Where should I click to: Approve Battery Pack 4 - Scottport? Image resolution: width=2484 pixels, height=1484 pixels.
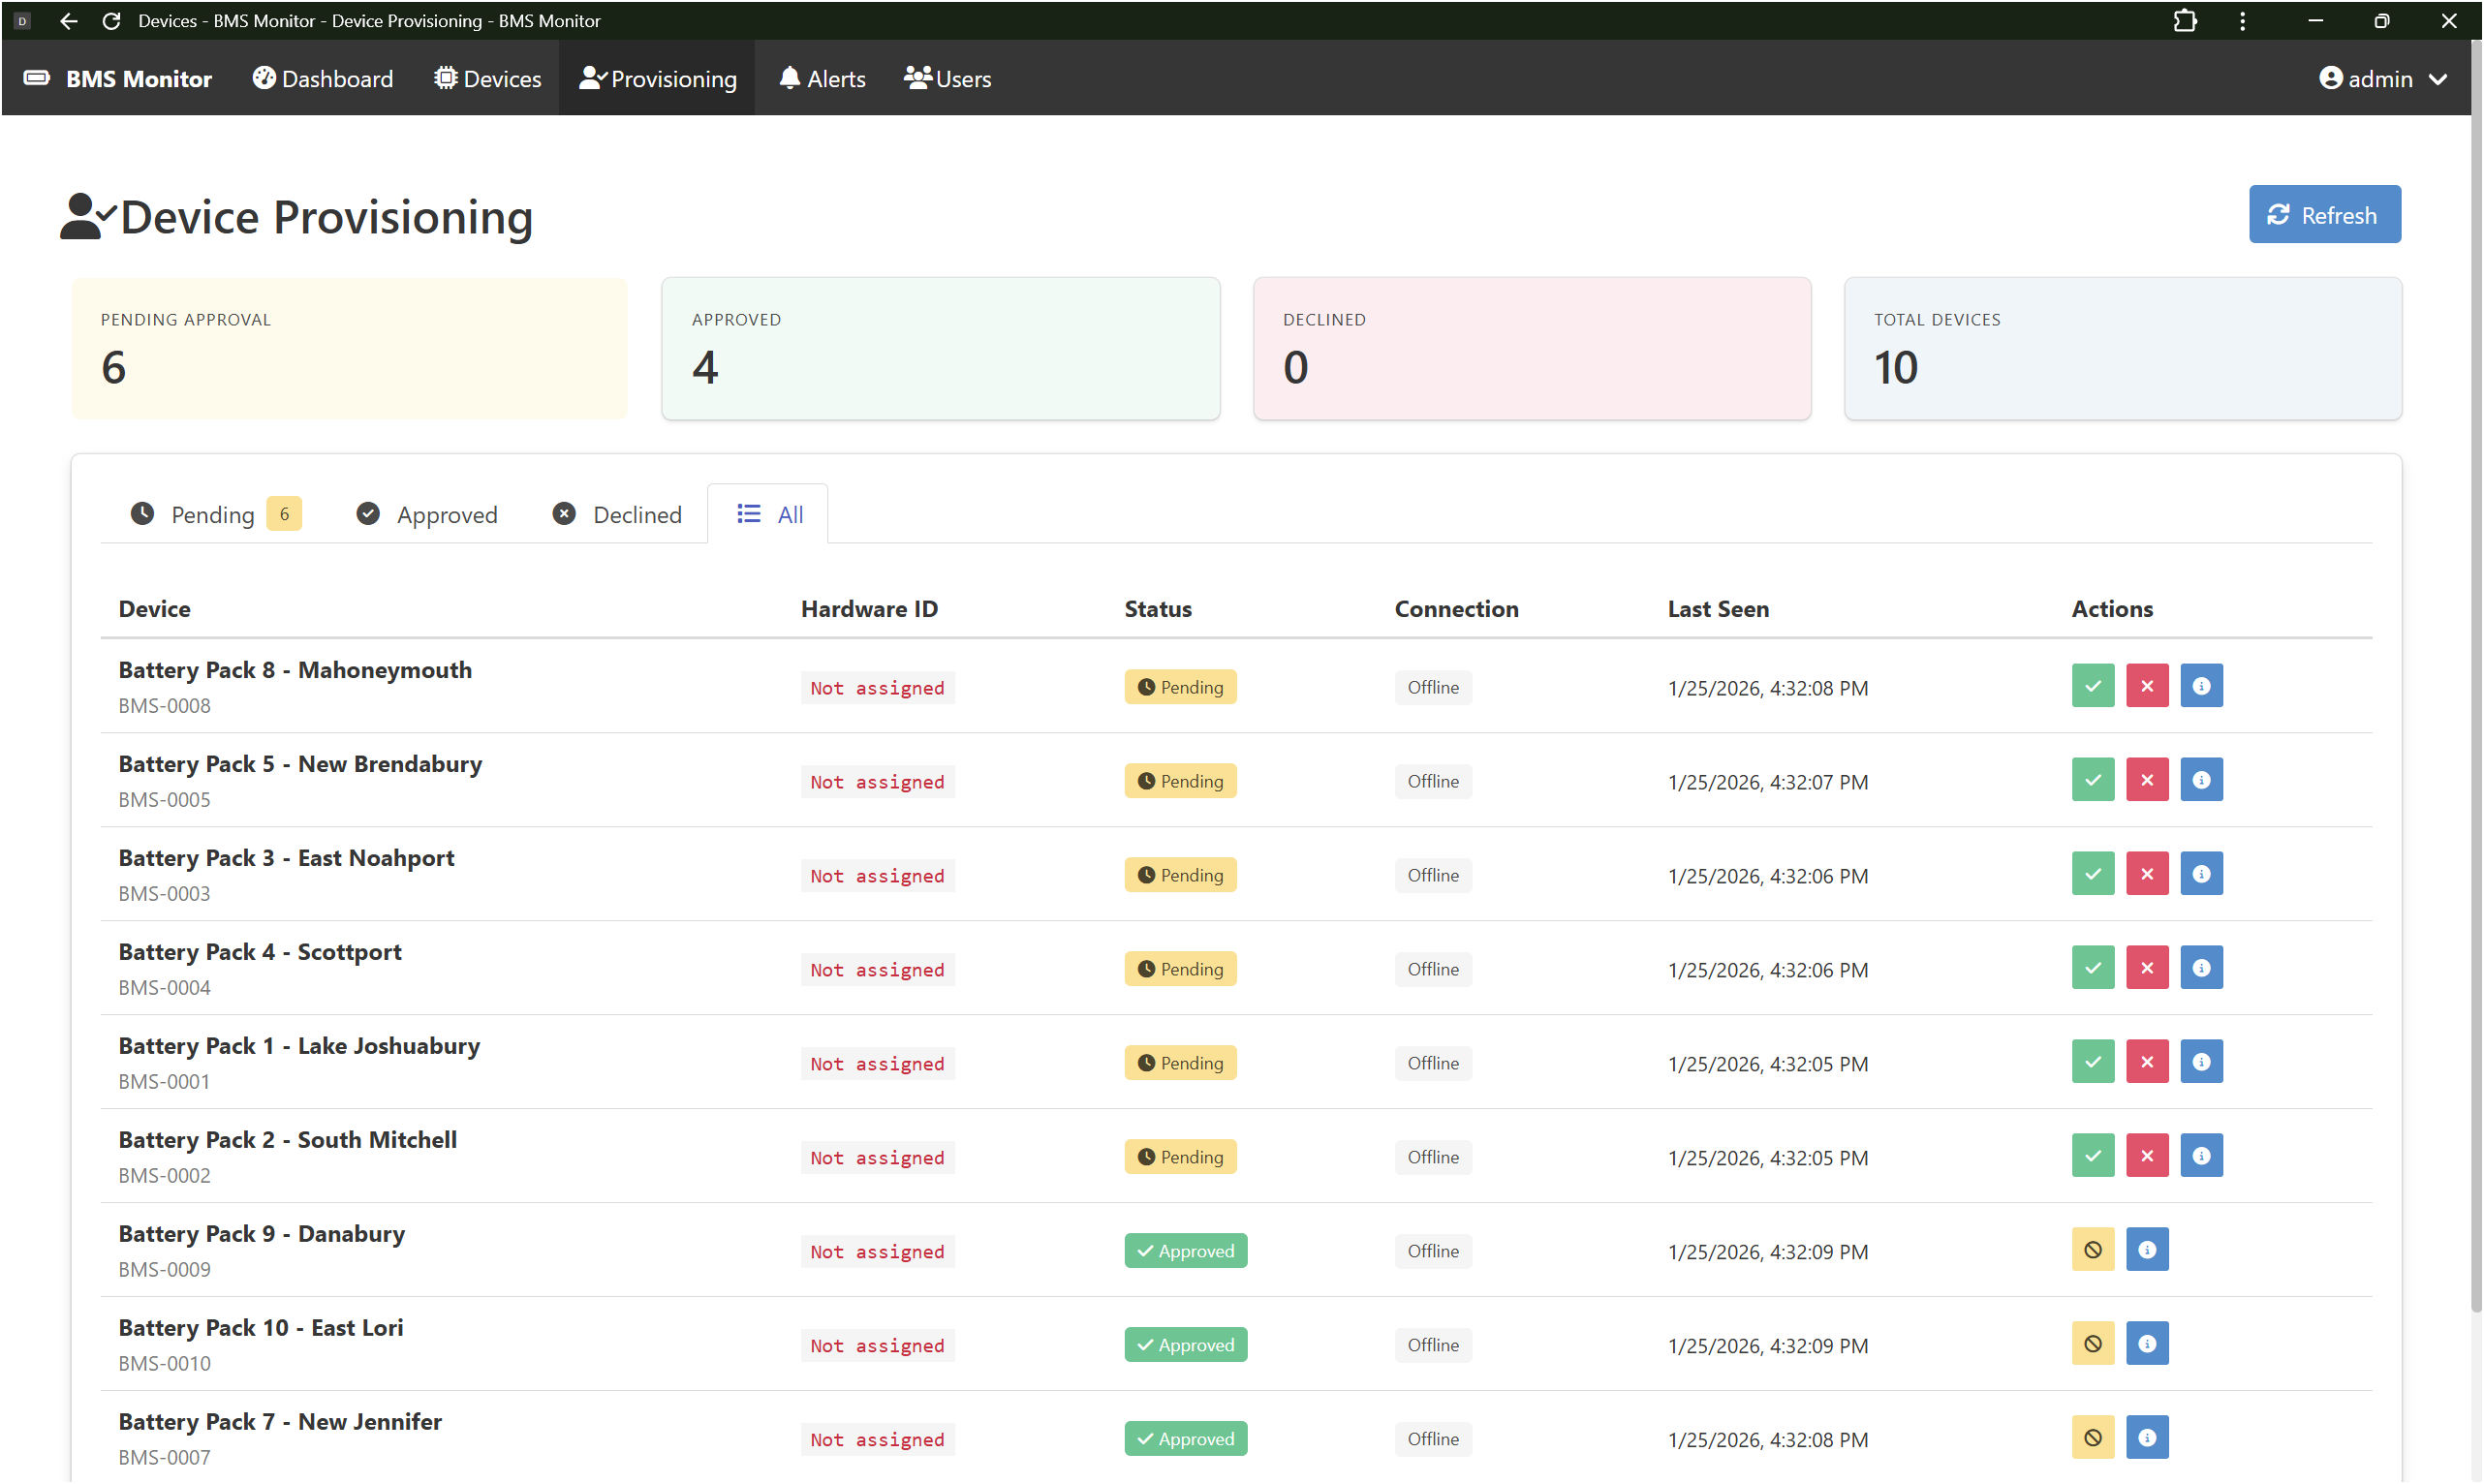pyautogui.click(x=2092, y=968)
